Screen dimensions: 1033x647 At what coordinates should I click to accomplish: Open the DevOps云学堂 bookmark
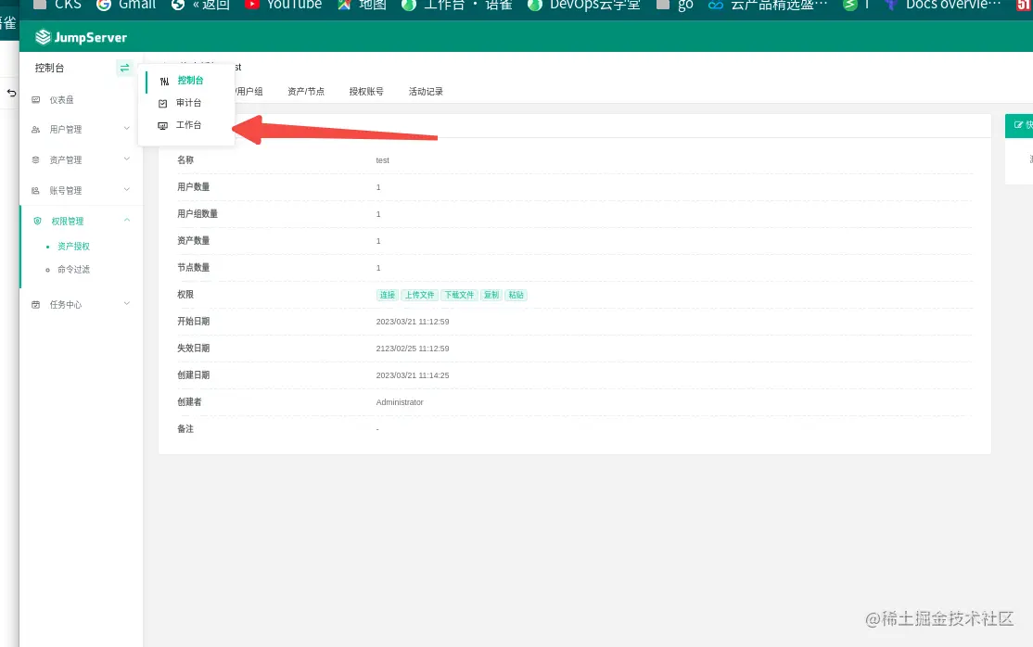(x=584, y=6)
